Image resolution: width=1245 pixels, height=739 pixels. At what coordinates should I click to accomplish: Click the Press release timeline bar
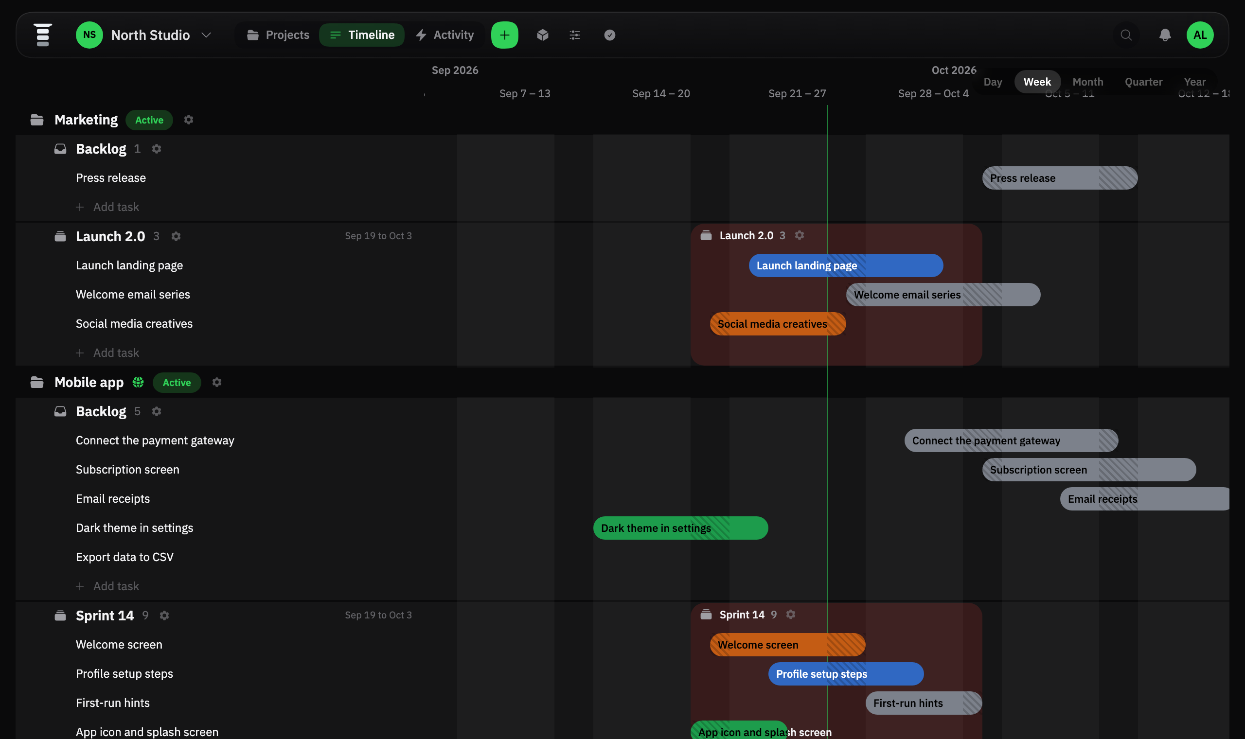[1060, 178]
